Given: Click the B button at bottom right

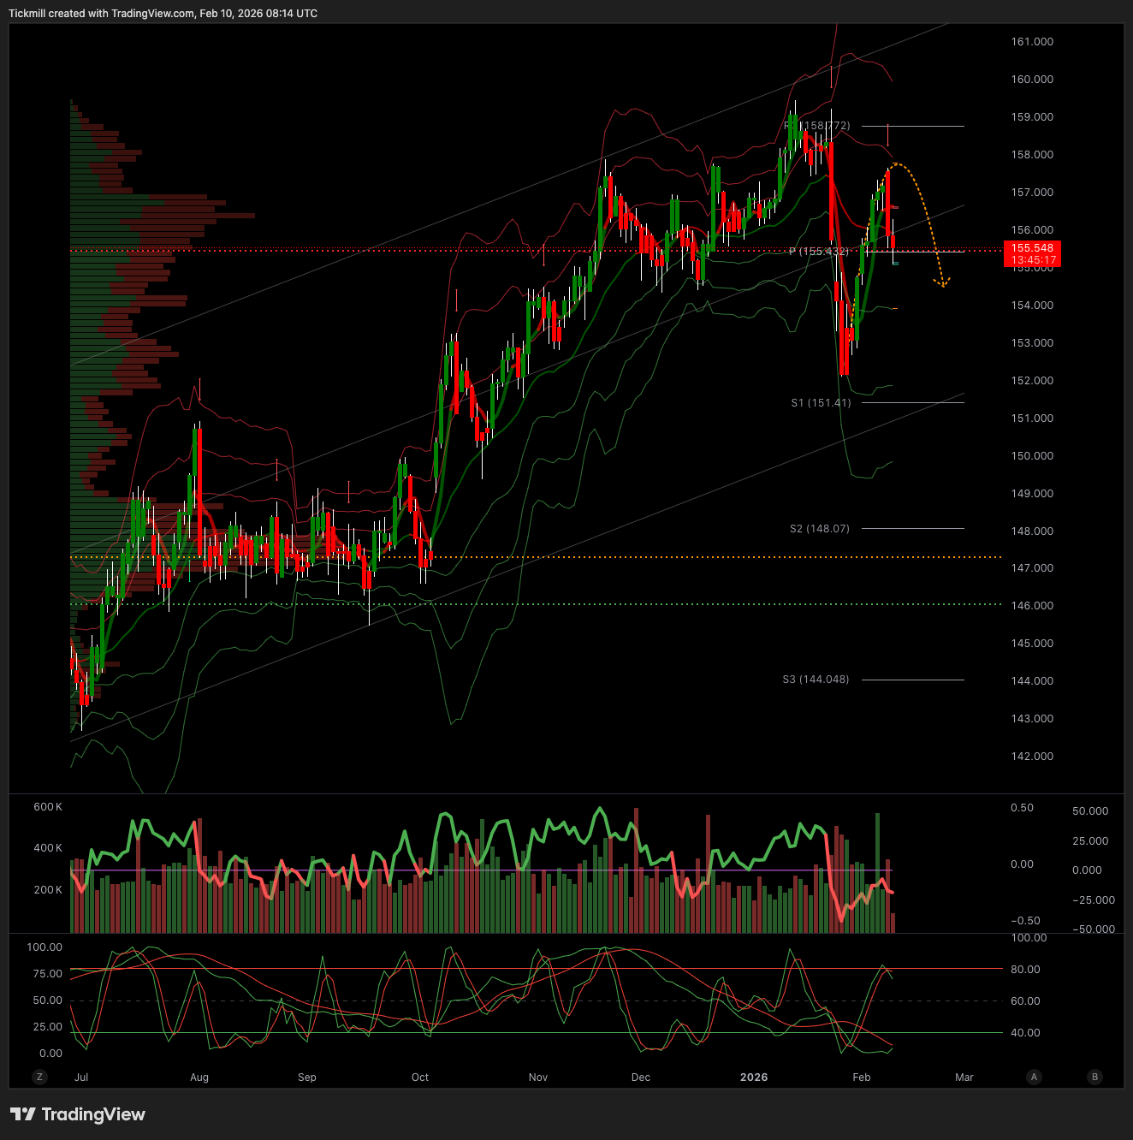Looking at the screenshot, I should click(x=1094, y=1077).
